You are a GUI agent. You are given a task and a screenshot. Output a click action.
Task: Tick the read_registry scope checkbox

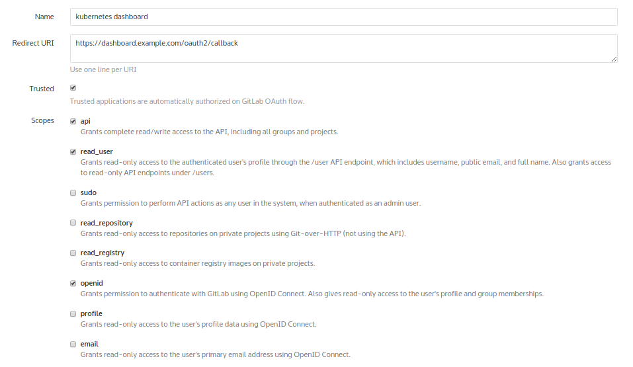click(x=73, y=253)
